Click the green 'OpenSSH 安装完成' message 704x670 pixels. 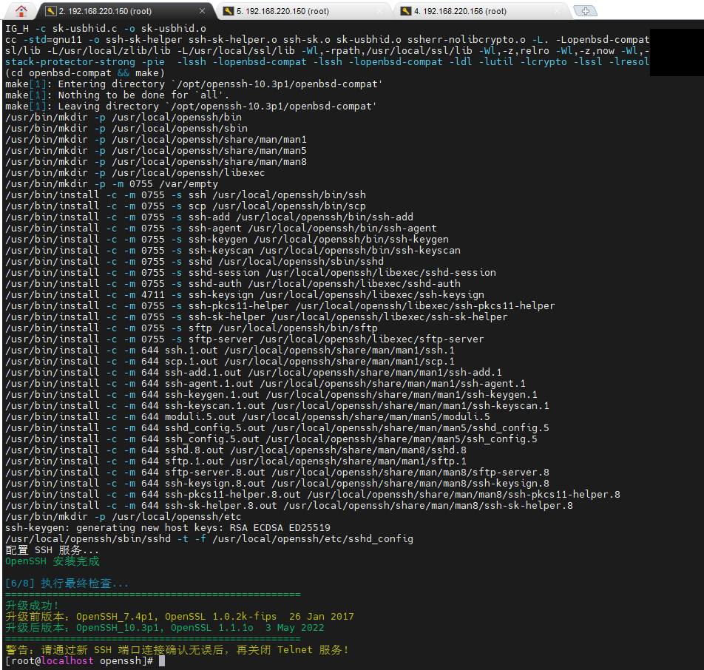pyautogui.click(x=53, y=561)
